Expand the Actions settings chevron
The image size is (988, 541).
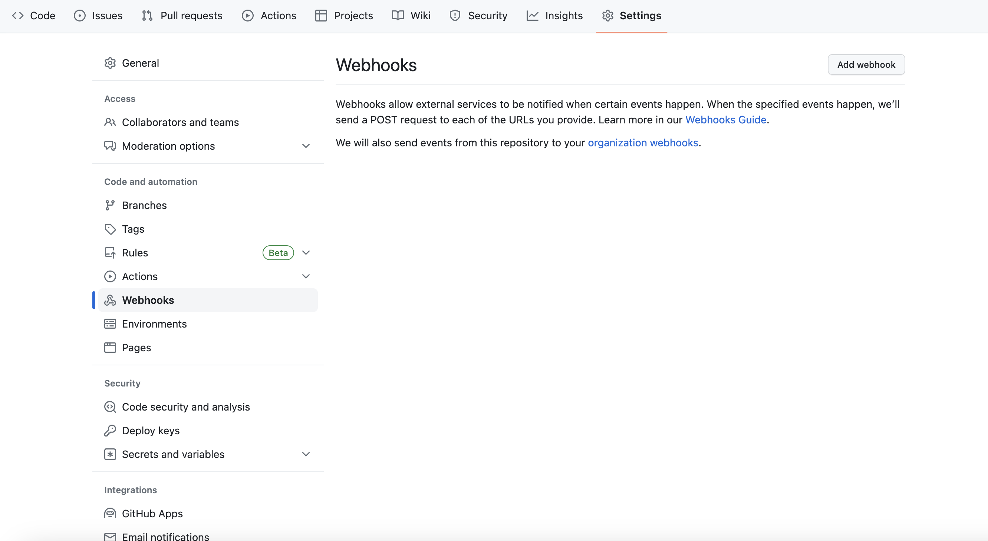click(x=306, y=276)
